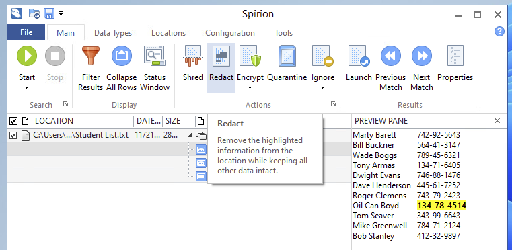Open the Locations tab
Viewport: 512px width, 250px height.
pos(168,33)
